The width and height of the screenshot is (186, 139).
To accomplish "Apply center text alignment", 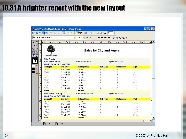I will (x=102, y=38).
